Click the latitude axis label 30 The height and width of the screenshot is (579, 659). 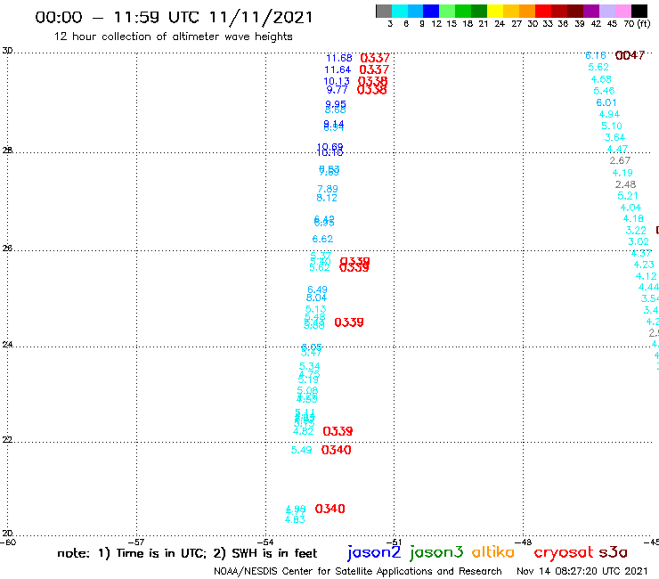pyautogui.click(x=7, y=51)
